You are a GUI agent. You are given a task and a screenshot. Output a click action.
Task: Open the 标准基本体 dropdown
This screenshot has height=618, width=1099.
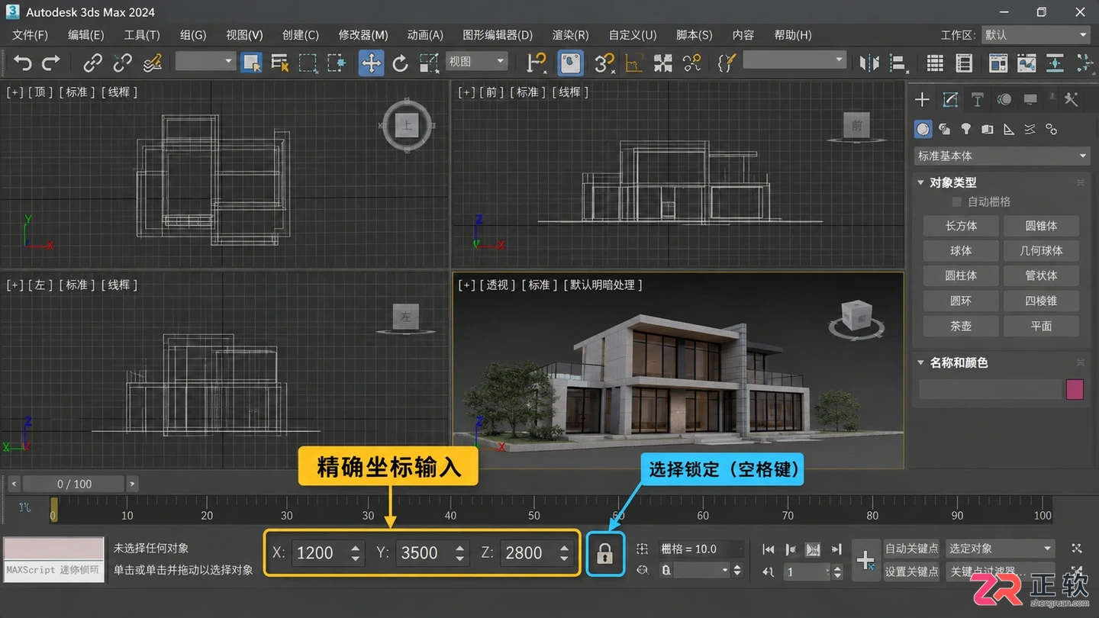1002,156
